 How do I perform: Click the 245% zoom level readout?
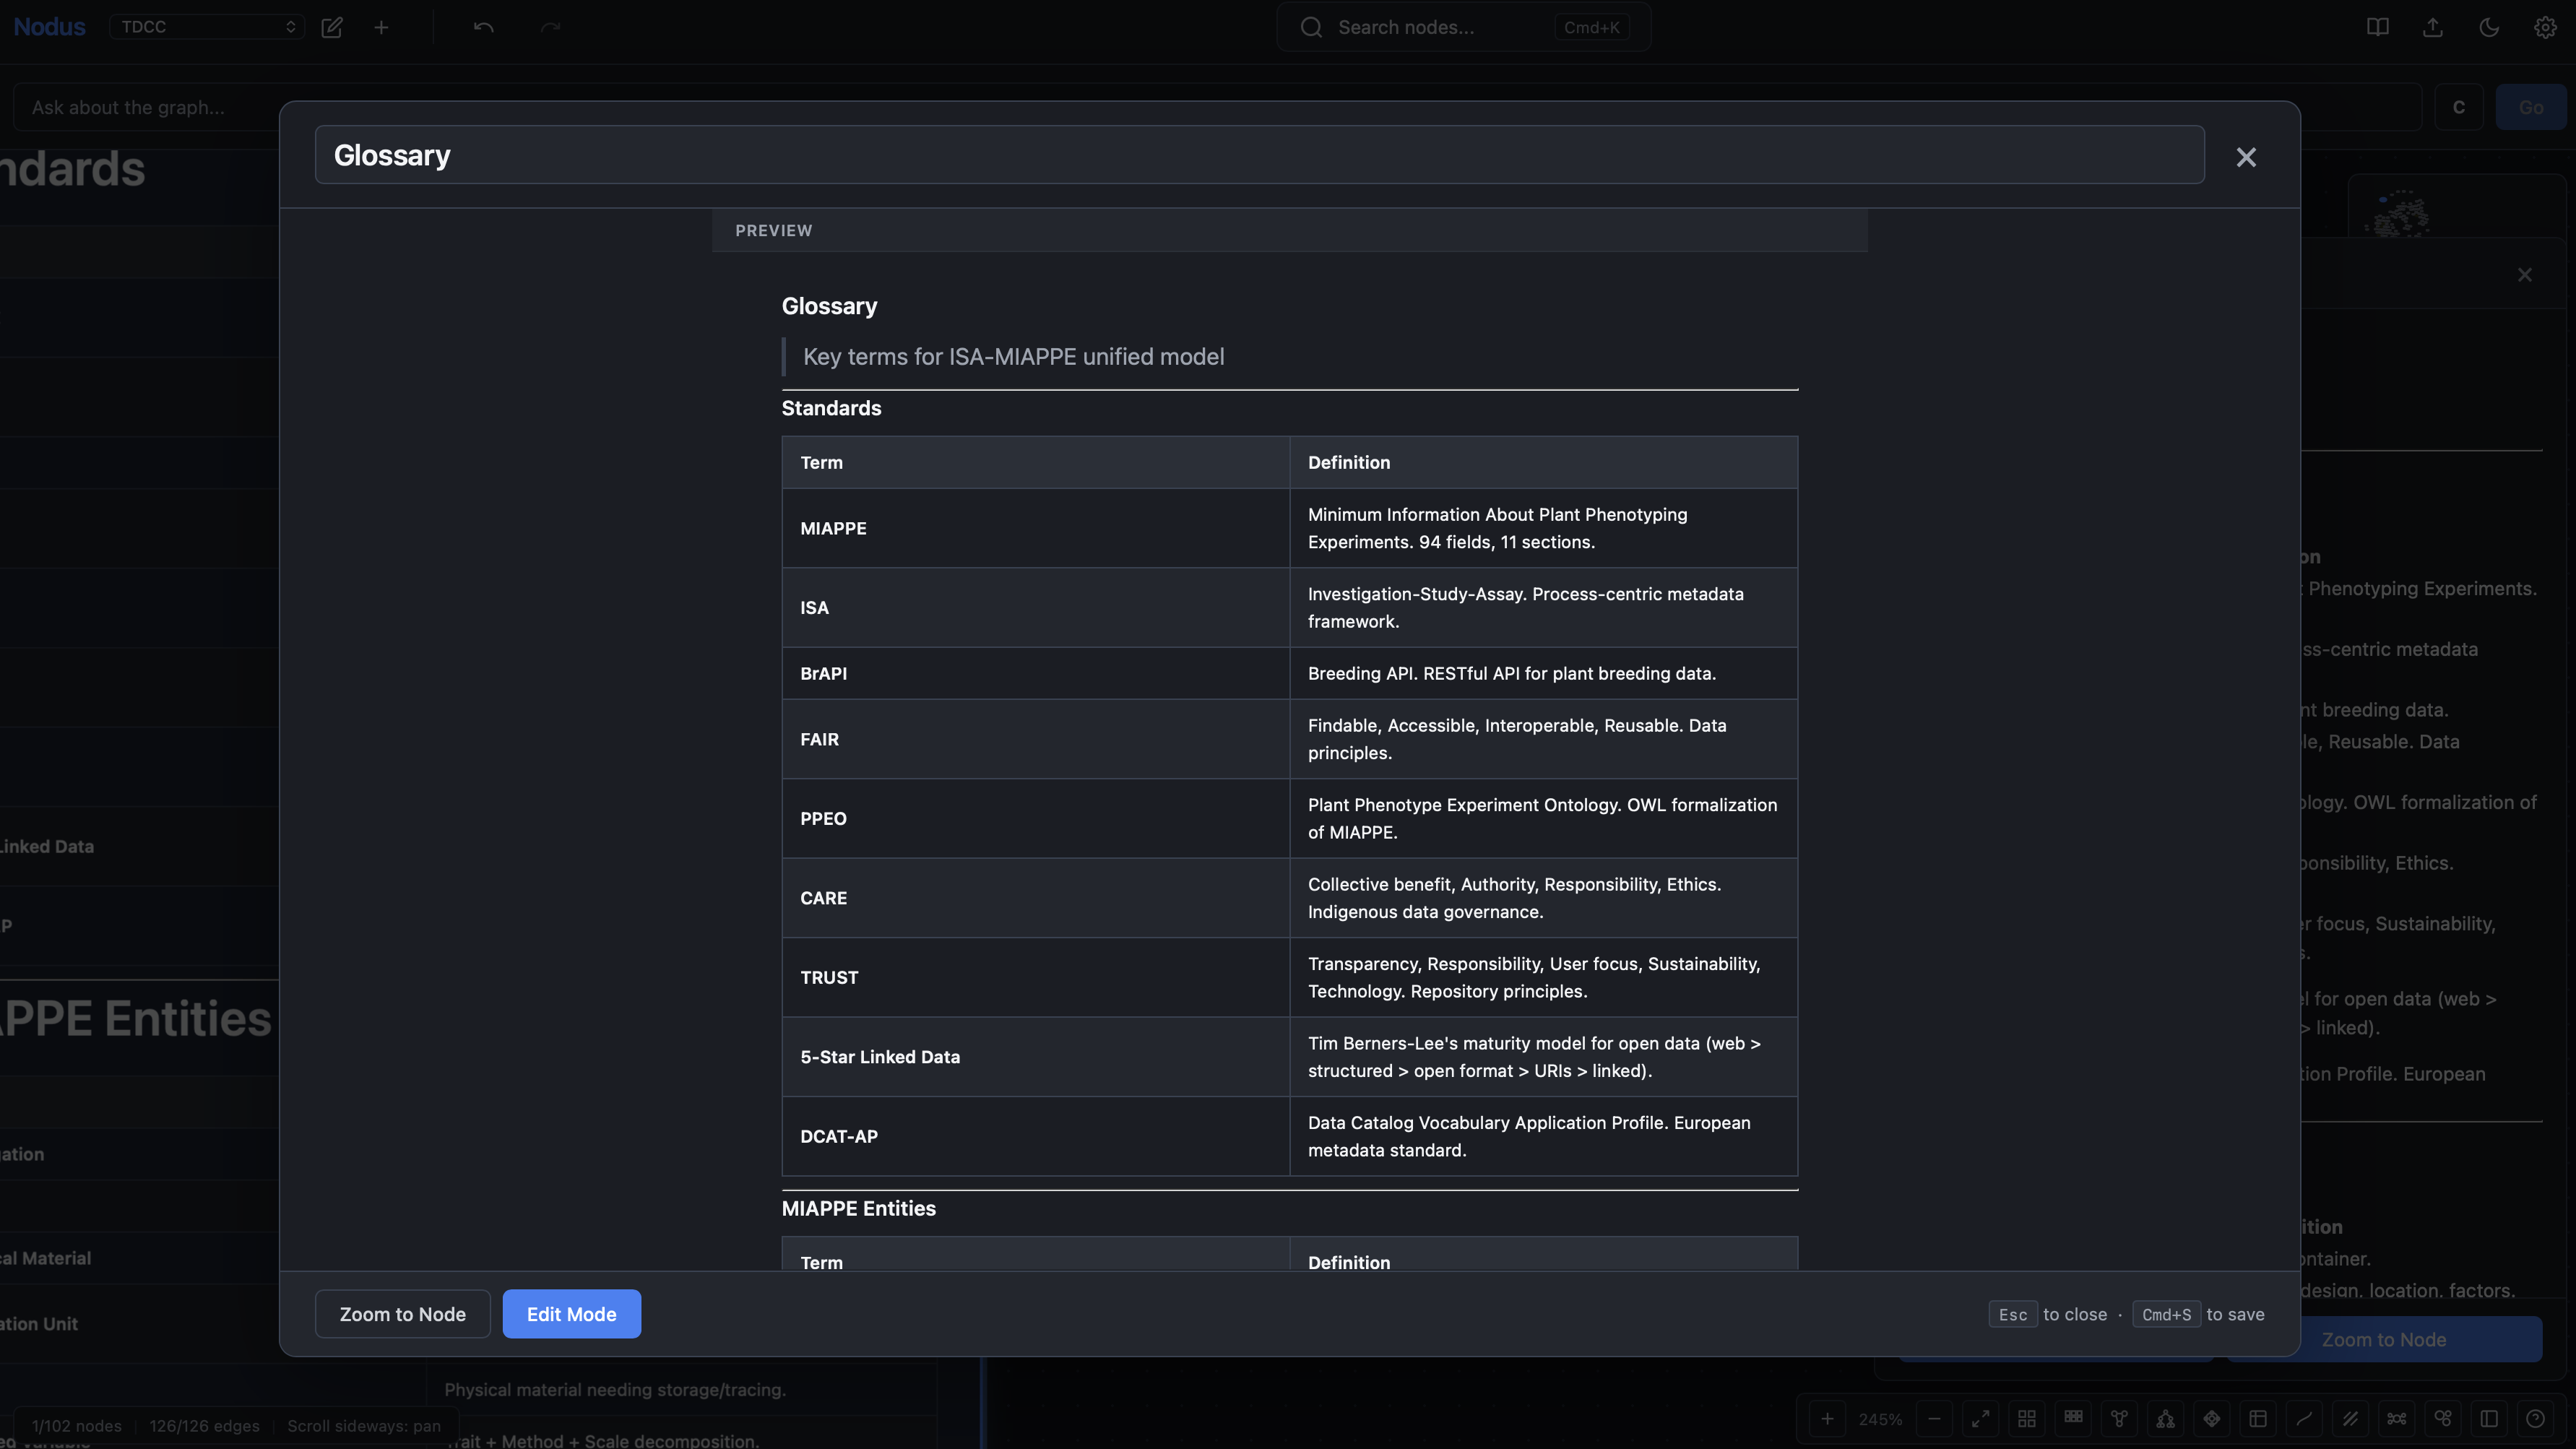(1880, 1420)
